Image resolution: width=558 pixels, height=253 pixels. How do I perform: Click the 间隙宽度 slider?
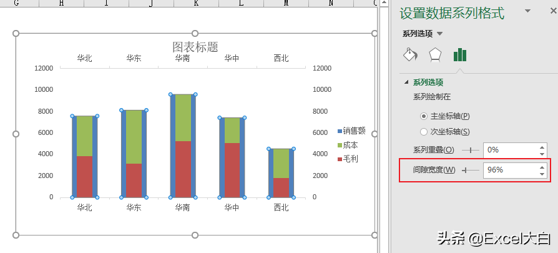[x=471, y=171]
